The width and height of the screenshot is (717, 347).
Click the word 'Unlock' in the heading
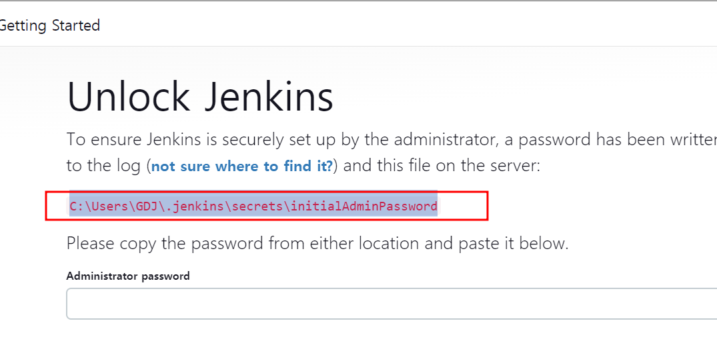point(129,97)
